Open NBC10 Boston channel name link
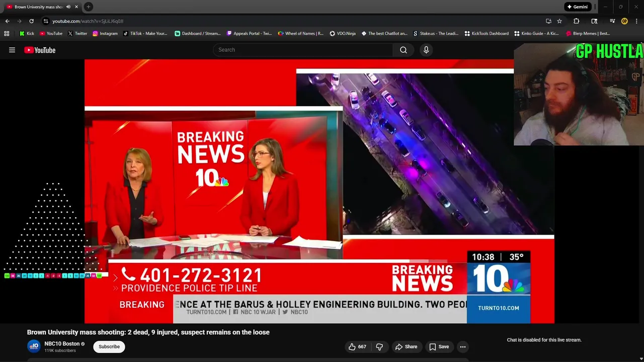 click(x=62, y=343)
